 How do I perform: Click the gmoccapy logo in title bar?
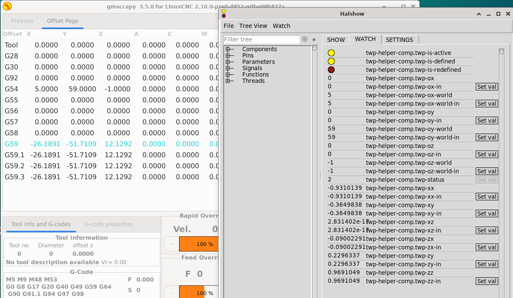pyautogui.click(x=7, y=6)
